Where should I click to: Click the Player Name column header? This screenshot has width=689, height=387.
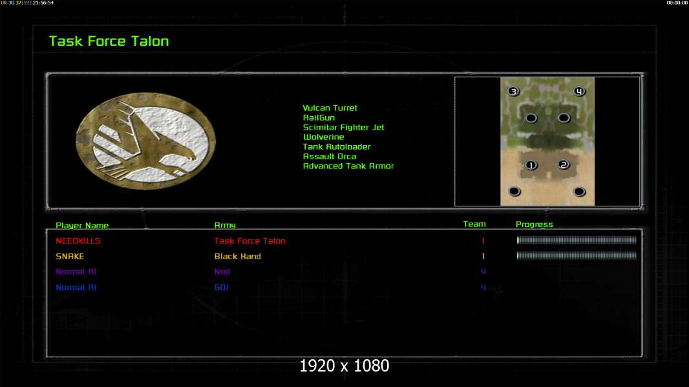(82, 225)
